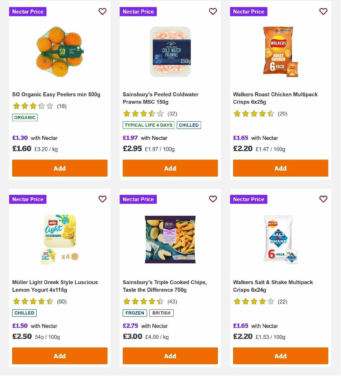The width and height of the screenshot is (341, 376).
Task: Add SO Organic Easy Peelers to basket
Action: (60, 168)
